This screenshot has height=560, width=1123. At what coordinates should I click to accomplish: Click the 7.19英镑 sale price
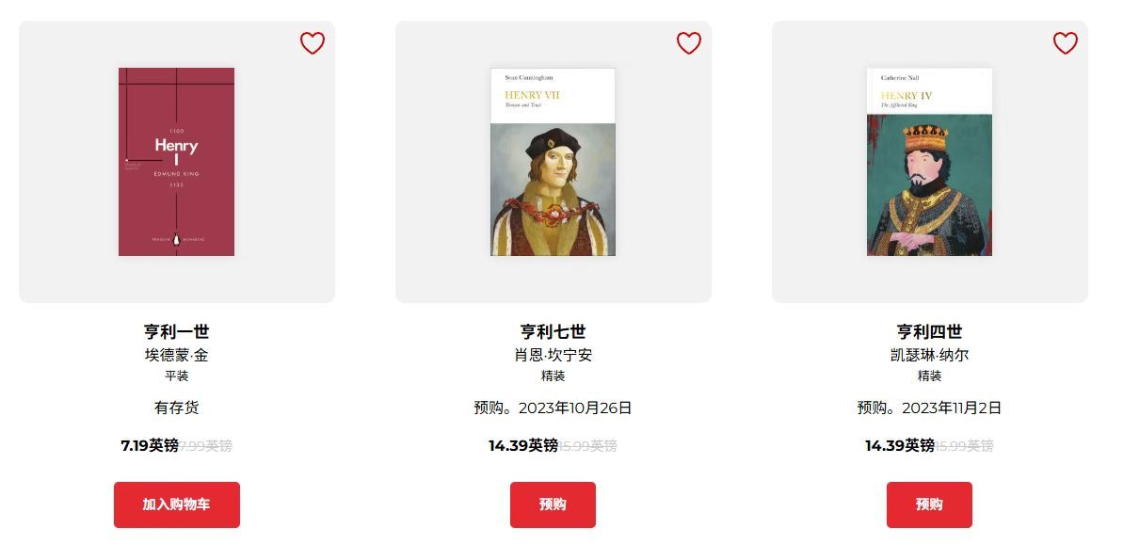click(150, 445)
